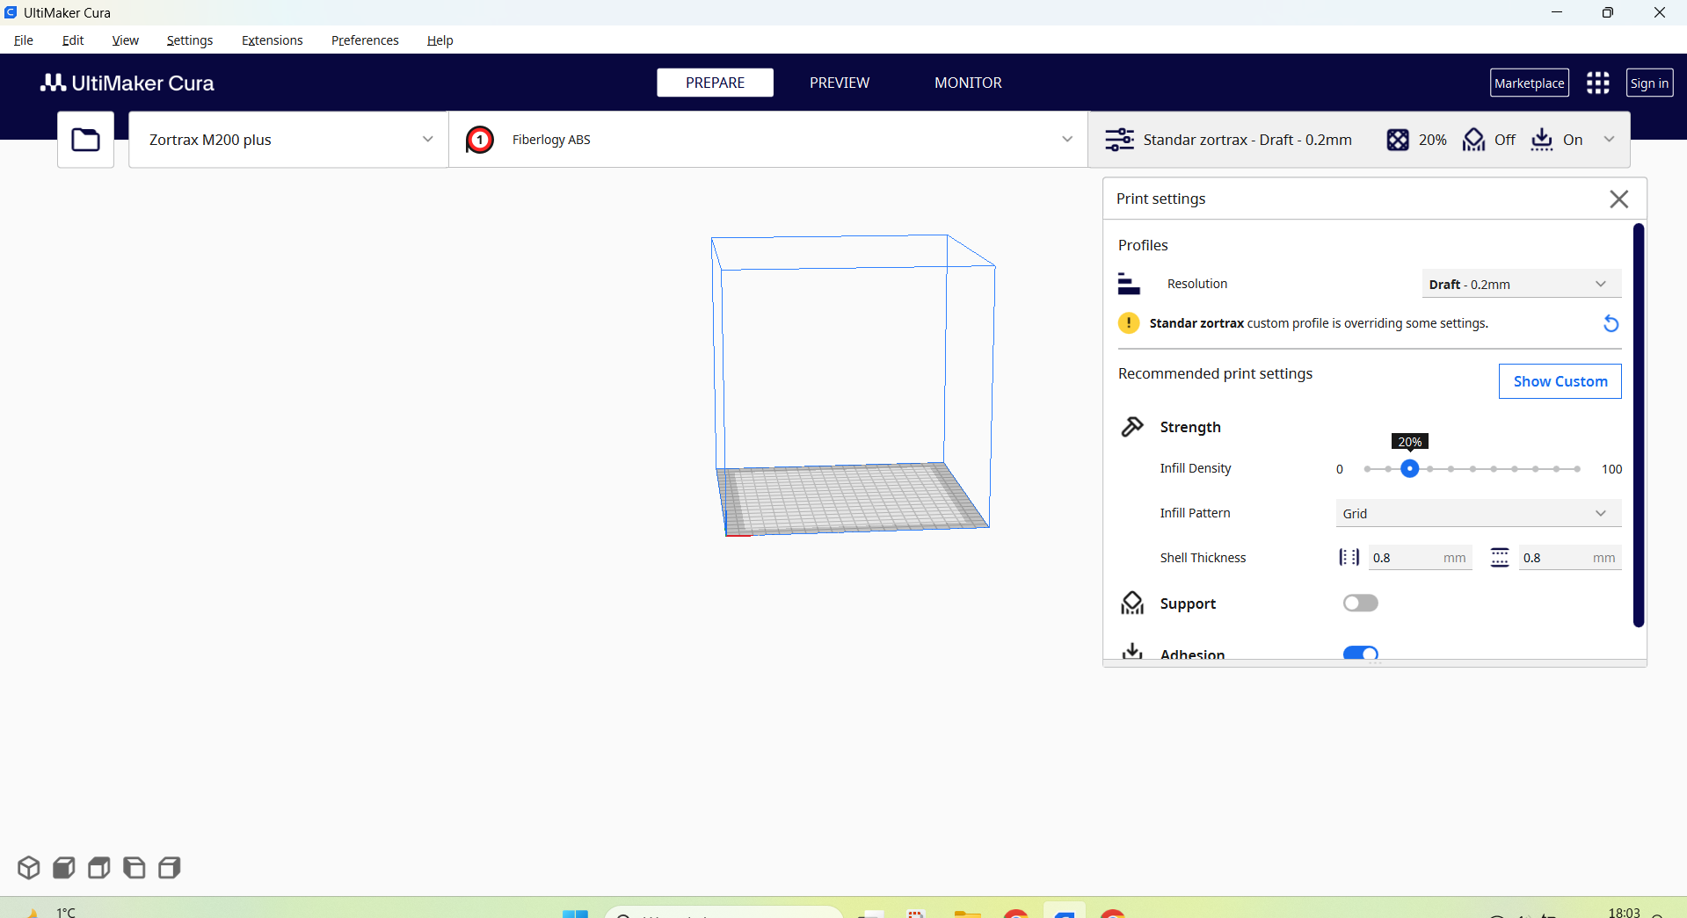Expand the Fiberlogy ABS material selector
The width and height of the screenshot is (1687, 918).
768,140
